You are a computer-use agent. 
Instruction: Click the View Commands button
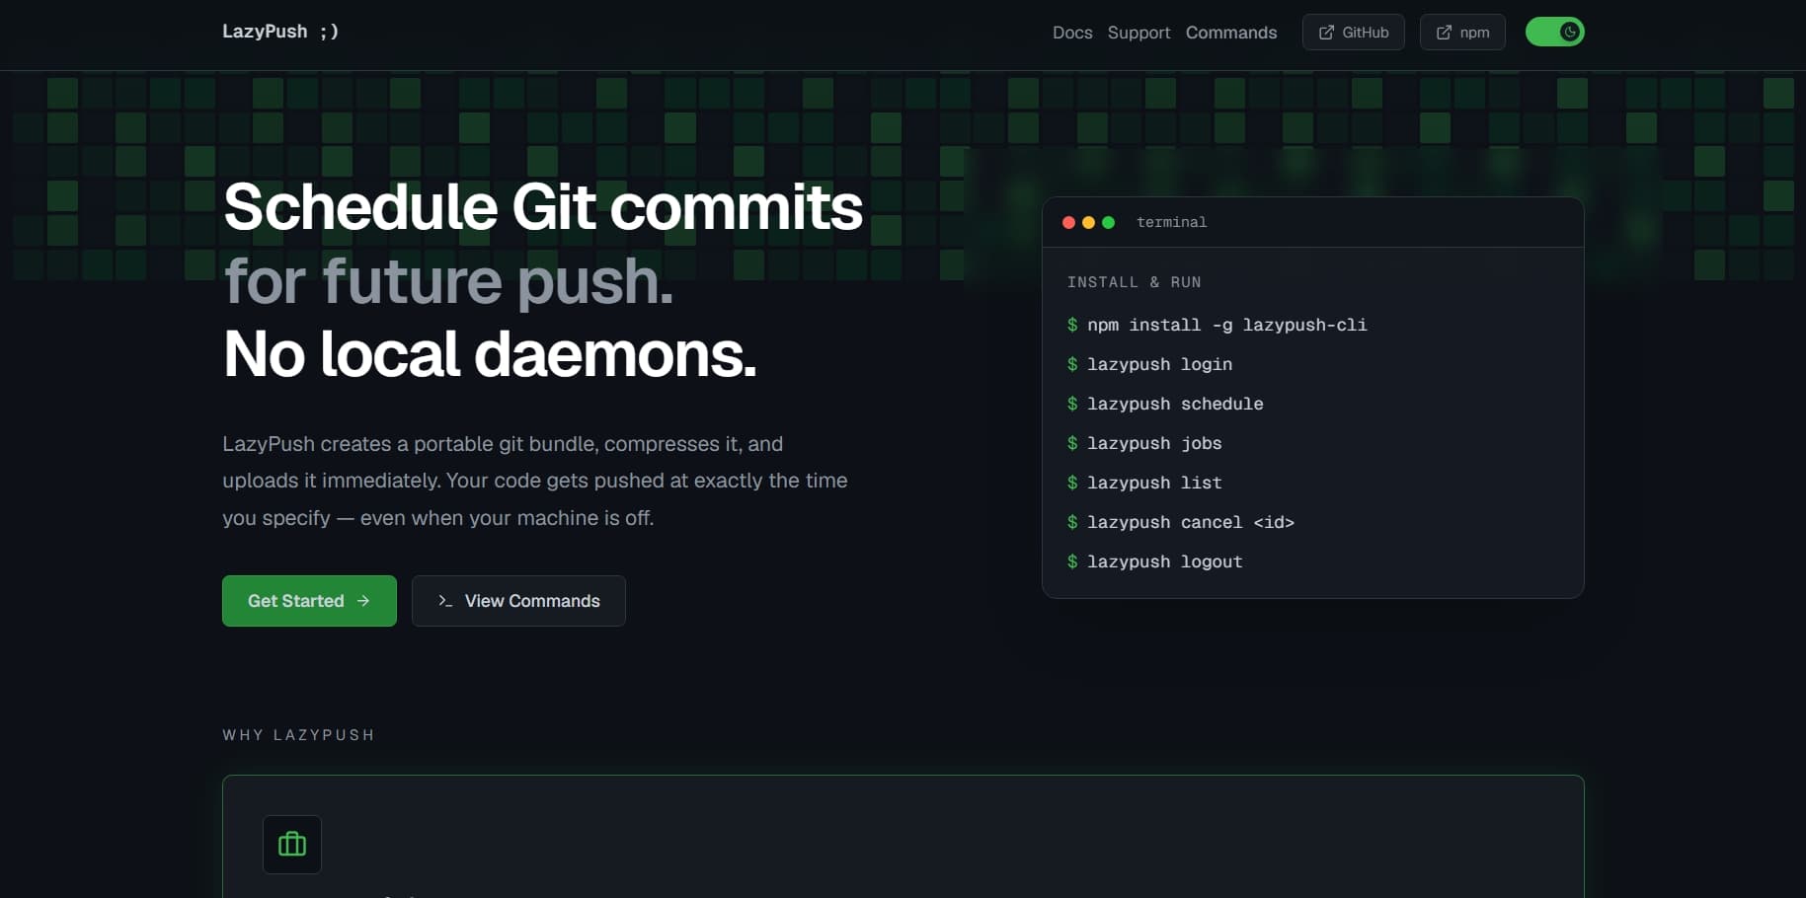tap(518, 601)
